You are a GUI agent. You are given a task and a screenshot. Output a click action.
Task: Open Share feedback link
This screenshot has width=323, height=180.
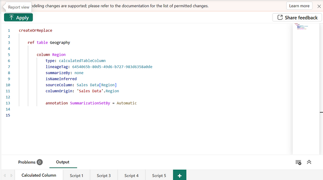pos(297,17)
